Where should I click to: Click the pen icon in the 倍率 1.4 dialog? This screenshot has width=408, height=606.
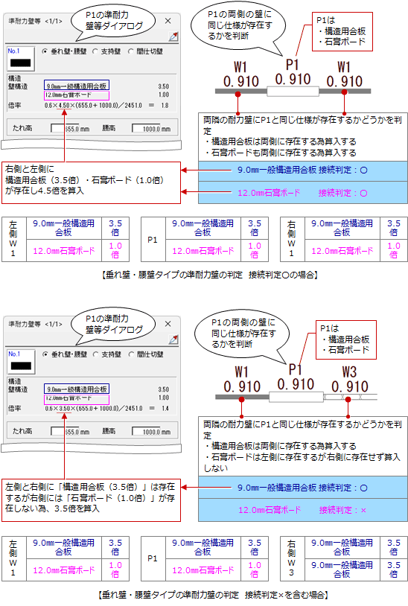click(x=173, y=339)
